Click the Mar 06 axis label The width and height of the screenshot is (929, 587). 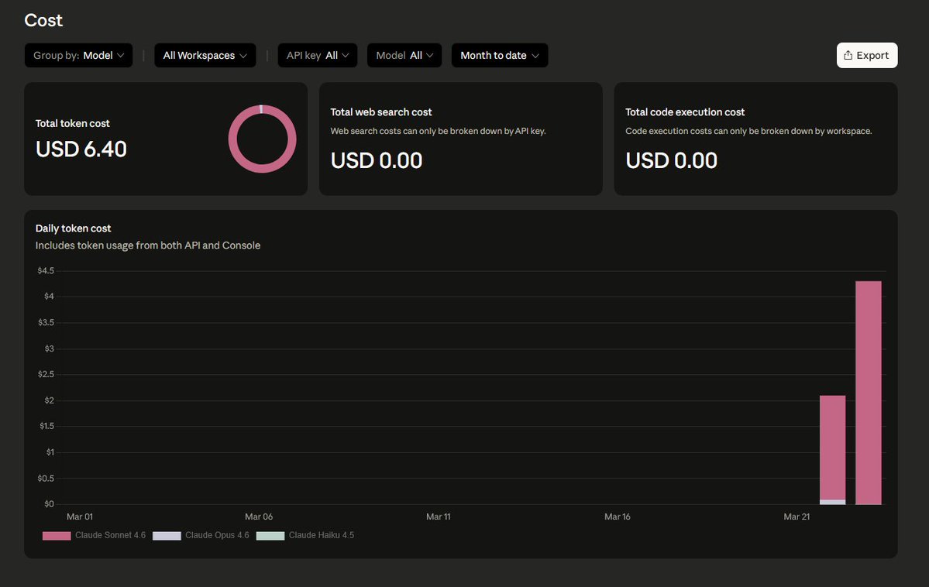point(259,517)
